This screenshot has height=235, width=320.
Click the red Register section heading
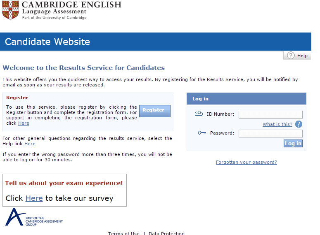pos(17,98)
